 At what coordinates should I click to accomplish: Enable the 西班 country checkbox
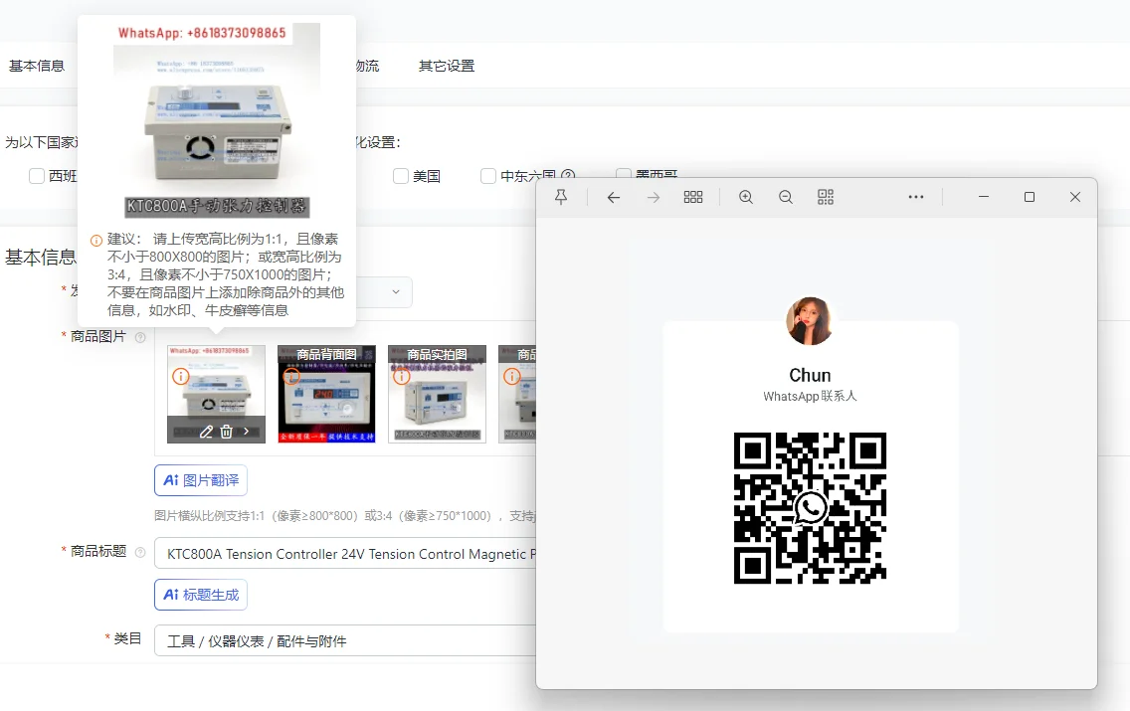[x=37, y=176]
